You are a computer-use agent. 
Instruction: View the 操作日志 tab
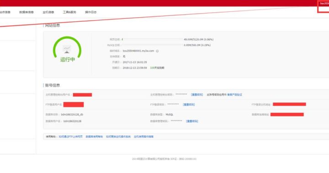90,12
